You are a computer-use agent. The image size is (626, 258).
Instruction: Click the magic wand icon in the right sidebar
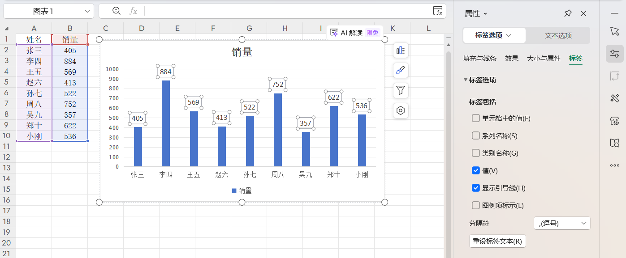click(614, 98)
